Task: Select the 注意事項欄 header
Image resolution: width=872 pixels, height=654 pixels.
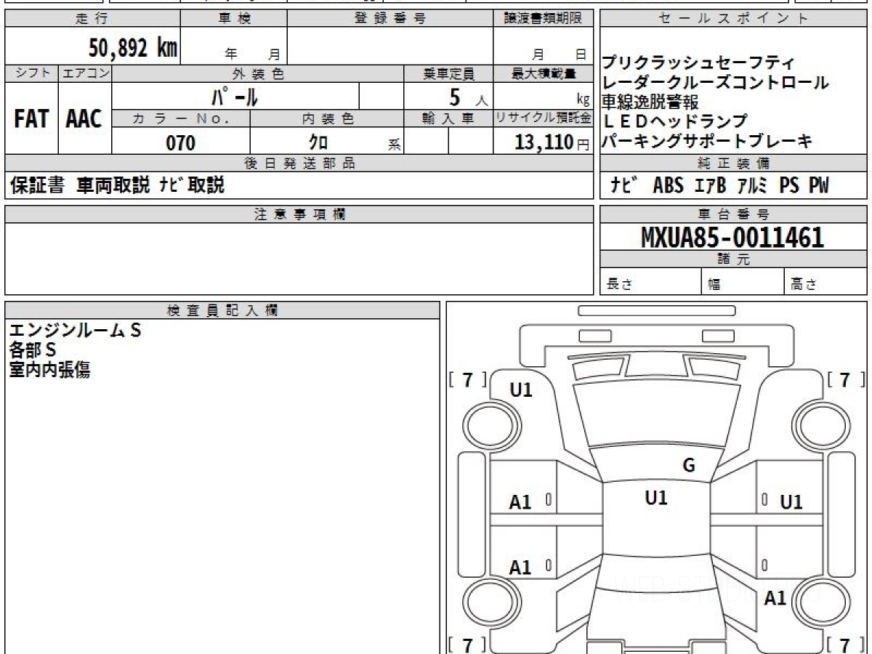Action: 299,214
